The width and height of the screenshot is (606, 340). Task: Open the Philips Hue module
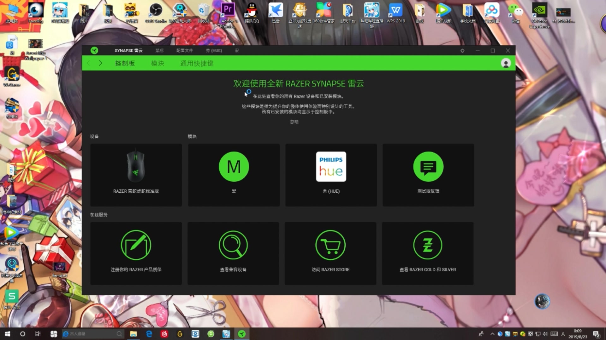[x=331, y=175]
